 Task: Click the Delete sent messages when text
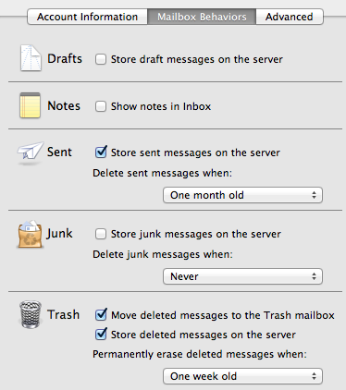pyautogui.click(x=162, y=173)
